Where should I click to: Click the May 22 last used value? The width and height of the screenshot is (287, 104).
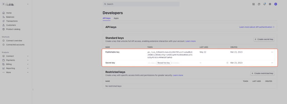[x=203, y=52]
